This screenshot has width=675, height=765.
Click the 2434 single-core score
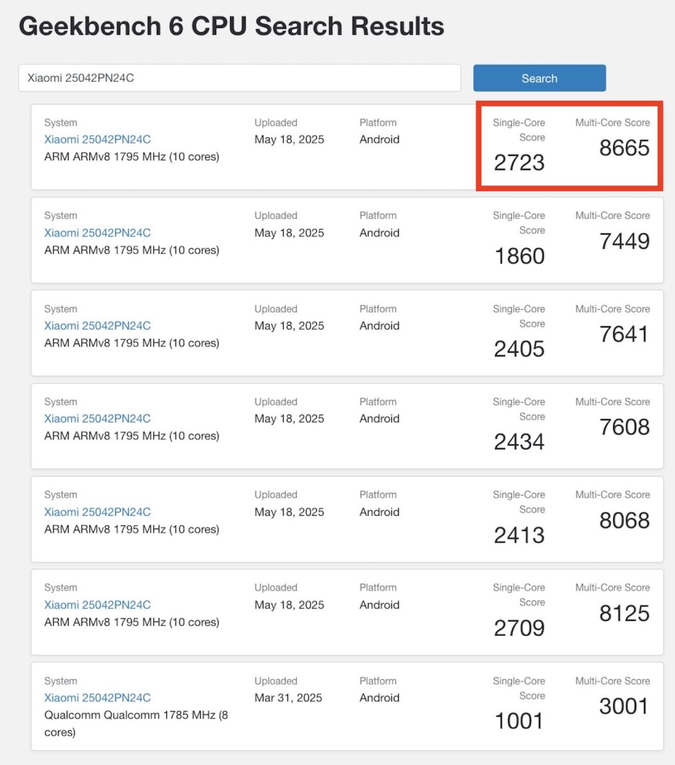(519, 442)
